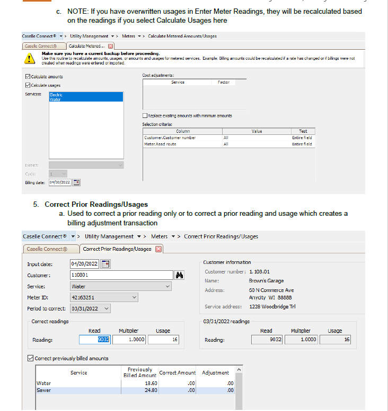Click the Billing date field 04/30/2022
Viewport: 388px width, 411px height.
click(x=60, y=182)
